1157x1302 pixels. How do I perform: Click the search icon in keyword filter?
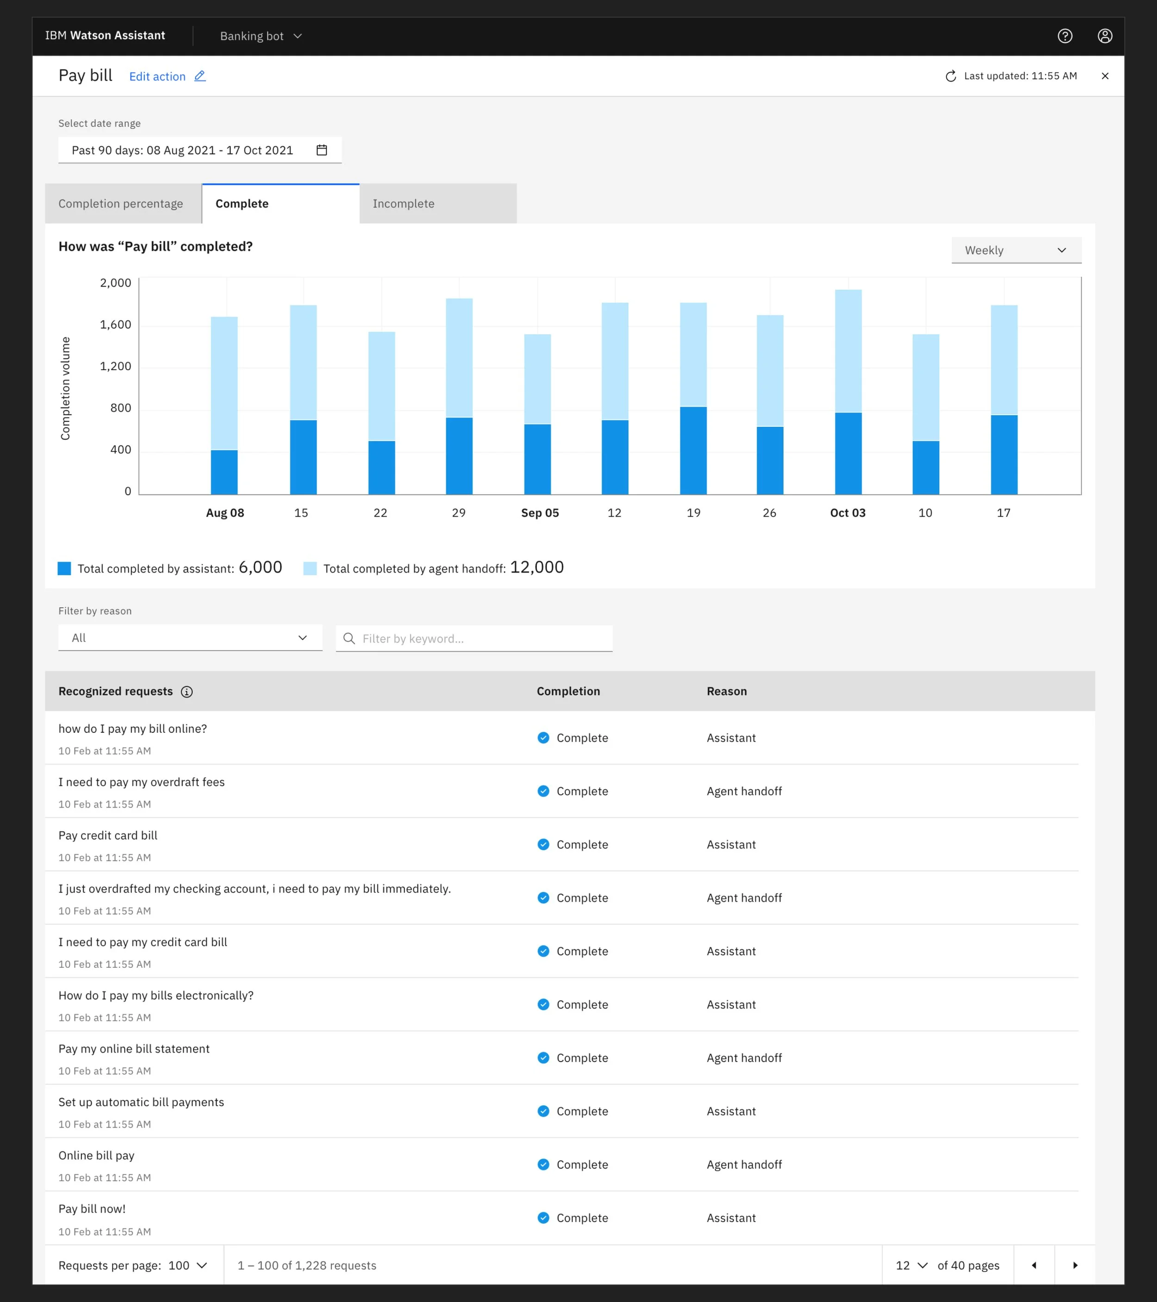pyautogui.click(x=349, y=638)
